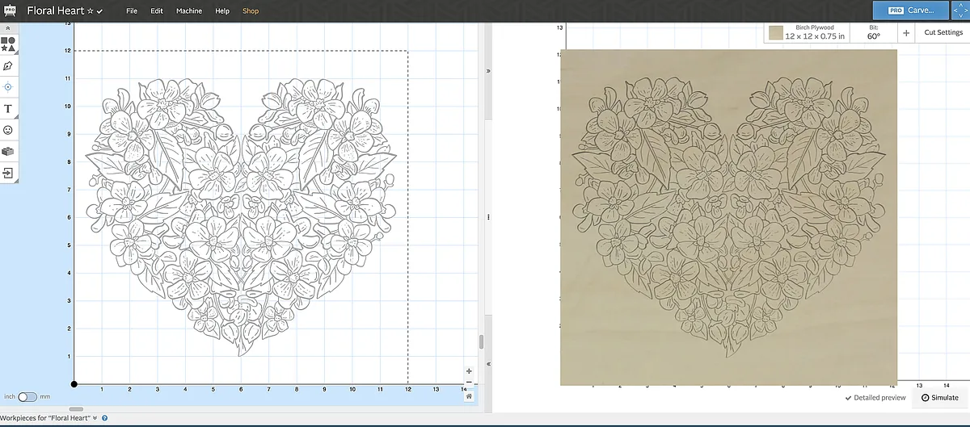The height and width of the screenshot is (427, 970).
Task: Expand the Workpieces for "Floral Heart" panel
Action: [x=95, y=418]
